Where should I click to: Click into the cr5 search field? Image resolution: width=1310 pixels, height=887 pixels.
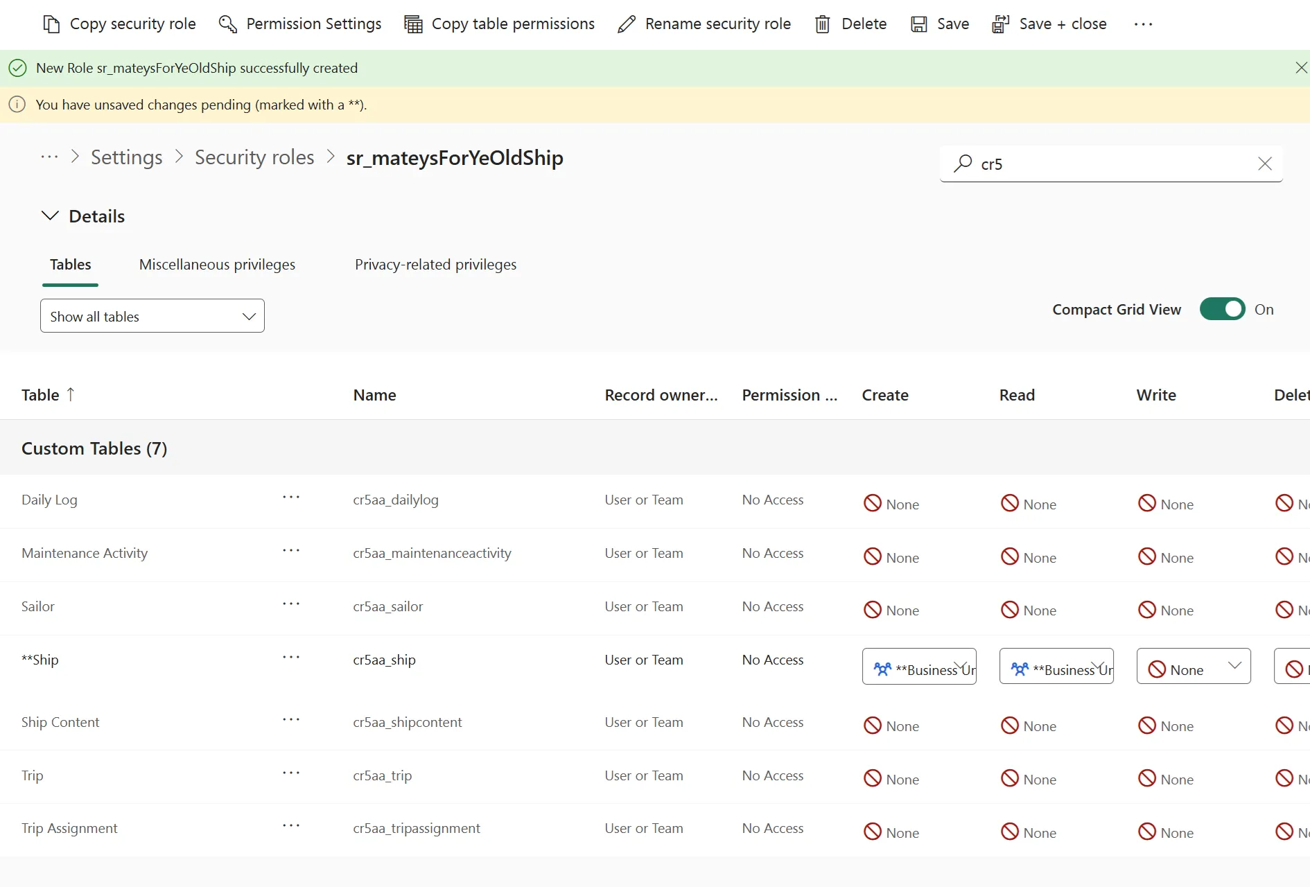pyautogui.click(x=1112, y=164)
